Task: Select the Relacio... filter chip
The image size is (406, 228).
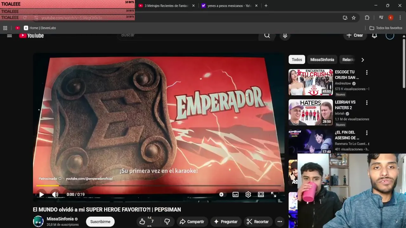Action: [x=348, y=60]
